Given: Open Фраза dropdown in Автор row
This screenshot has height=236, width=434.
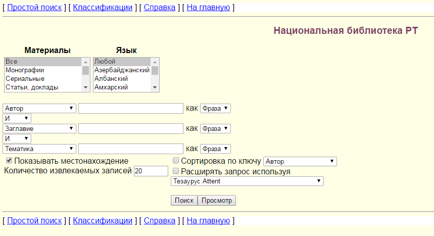Looking at the screenshot, I should 215,108.
